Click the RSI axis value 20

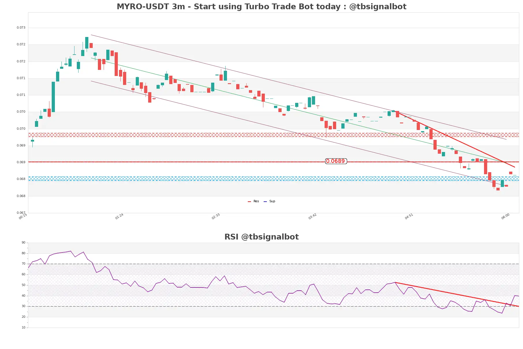(23, 317)
